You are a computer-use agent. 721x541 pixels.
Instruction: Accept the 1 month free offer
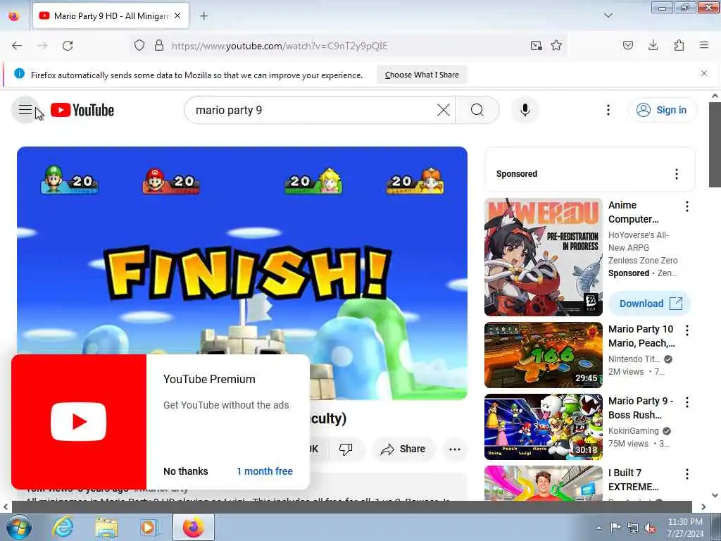click(x=265, y=471)
